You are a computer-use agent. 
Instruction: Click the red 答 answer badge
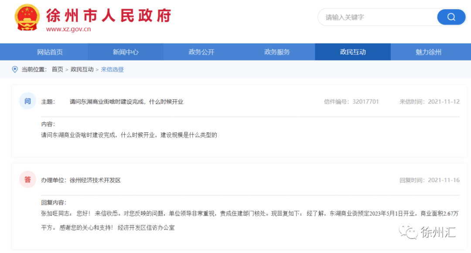pos(27,180)
